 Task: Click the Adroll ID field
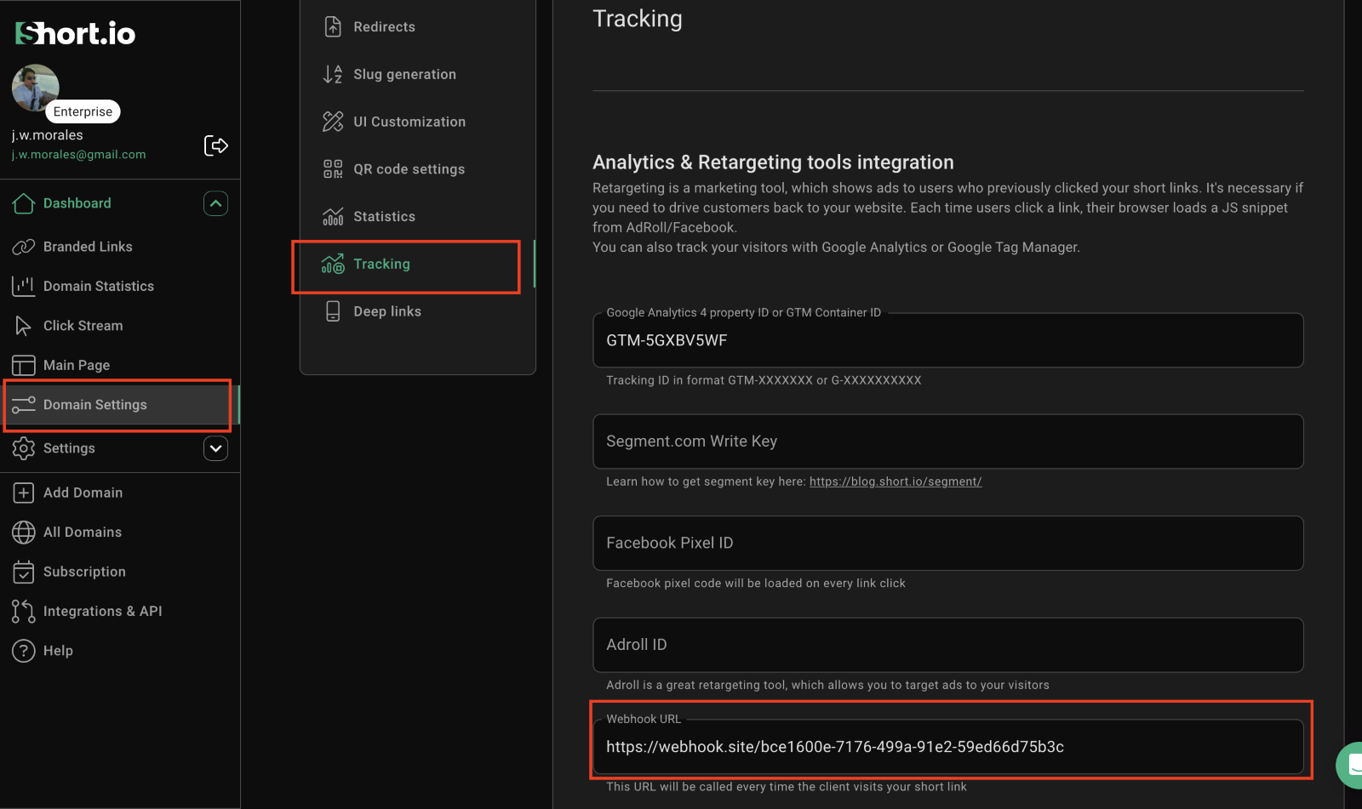[947, 645]
